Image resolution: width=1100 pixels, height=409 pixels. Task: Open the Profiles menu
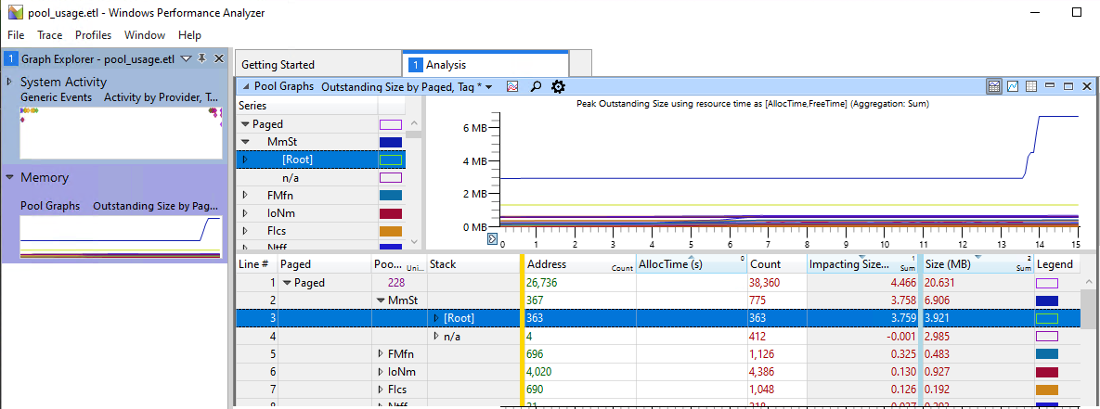(94, 35)
